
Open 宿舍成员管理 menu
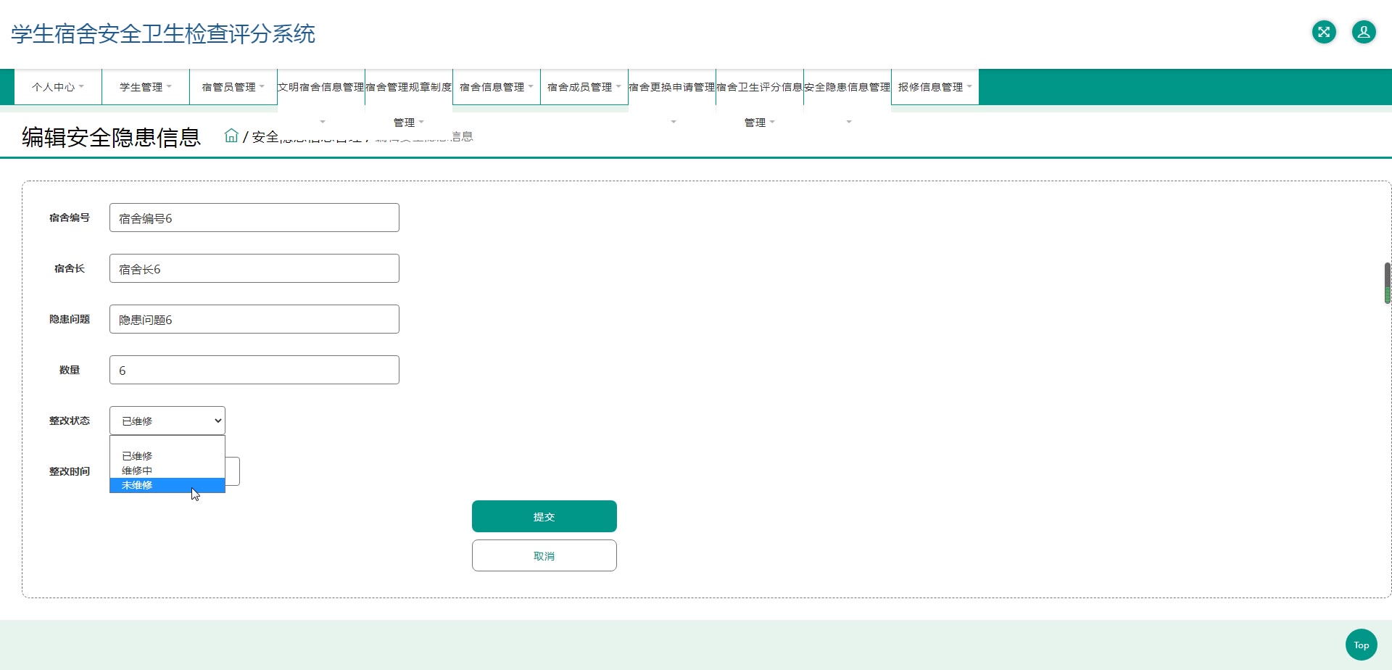(584, 87)
